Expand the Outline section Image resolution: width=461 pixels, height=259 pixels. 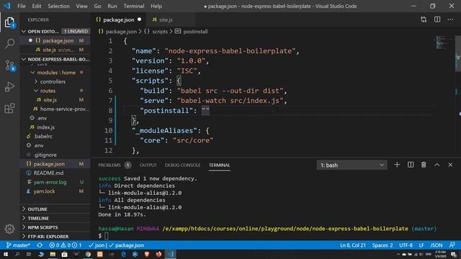click(x=55, y=209)
